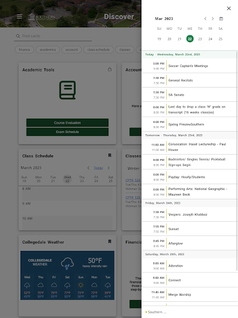Image resolution: width=238 pixels, height=318 pixels.
Task: Click the Southern University logo
Action: 42,17
